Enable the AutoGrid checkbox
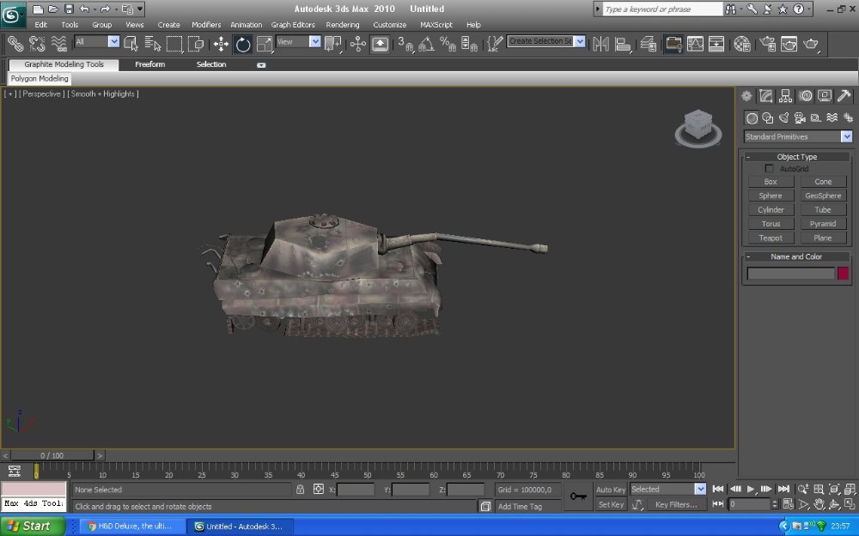The width and height of the screenshot is (859, 536). pos(769,168)
